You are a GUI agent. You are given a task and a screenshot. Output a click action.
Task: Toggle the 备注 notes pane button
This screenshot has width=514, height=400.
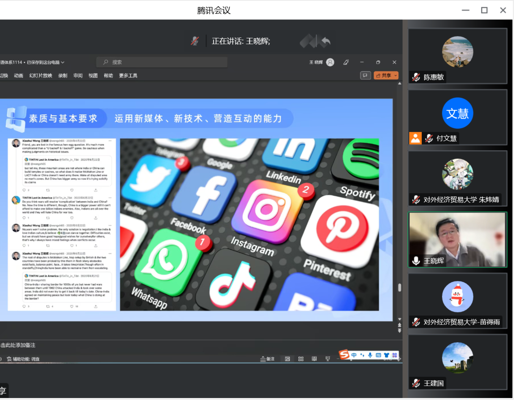(x=267, y=359)
